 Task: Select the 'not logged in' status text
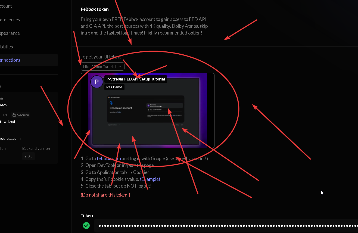click(x=10, y=138)
